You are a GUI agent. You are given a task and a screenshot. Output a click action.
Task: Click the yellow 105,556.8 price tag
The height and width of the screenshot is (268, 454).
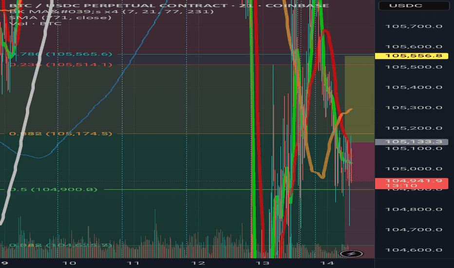pos(412,56)
